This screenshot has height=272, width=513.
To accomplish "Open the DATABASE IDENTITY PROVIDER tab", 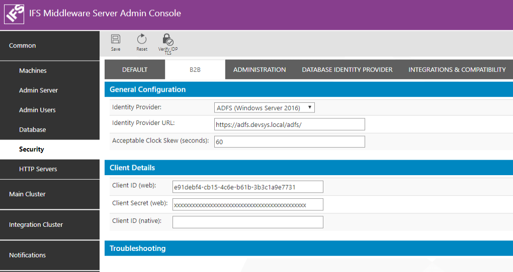I will click(347, 70).
